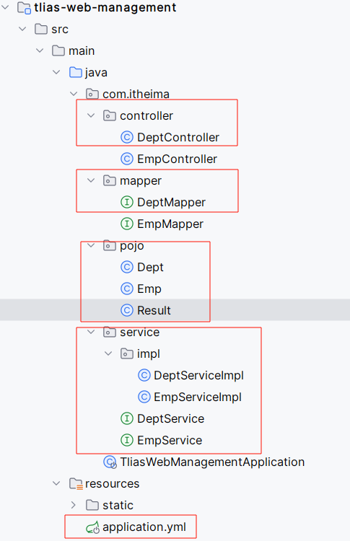The image size is (350, 541).
Task: Click the DeptService interface icon
Action: pyautogui.click(x=127, y=418)
